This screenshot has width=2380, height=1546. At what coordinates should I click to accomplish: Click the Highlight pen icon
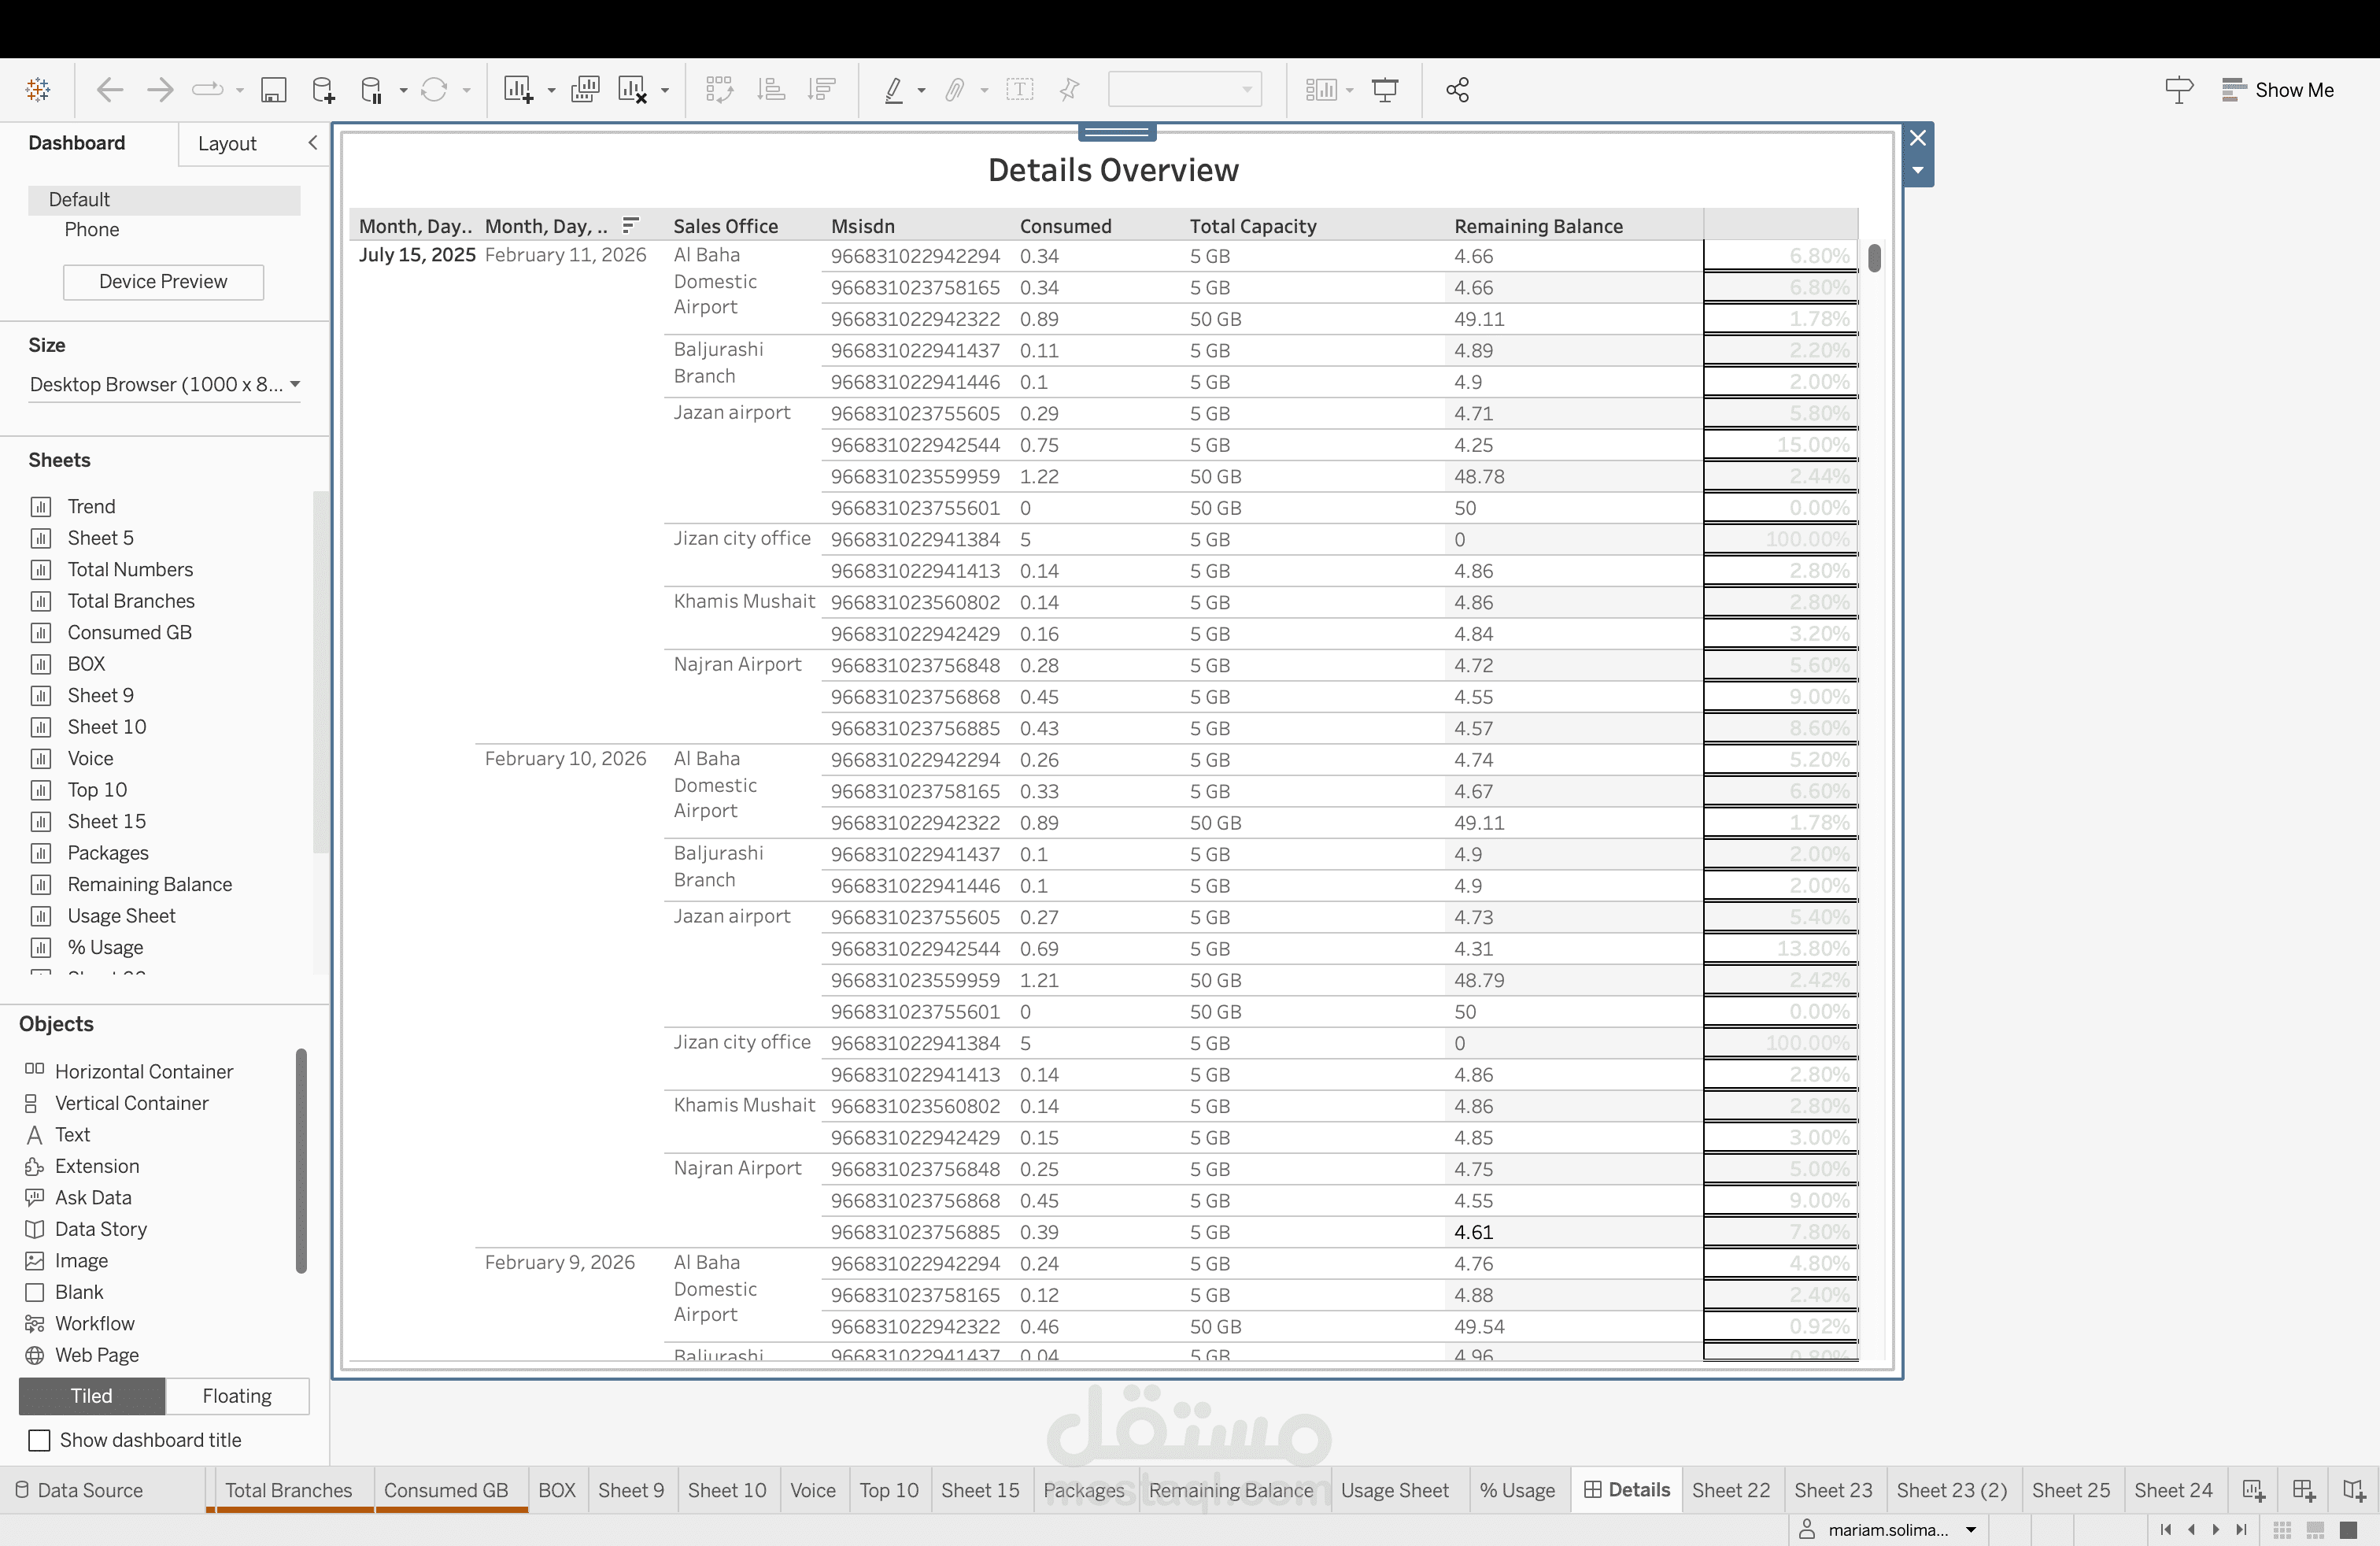[x=894, y=90]
